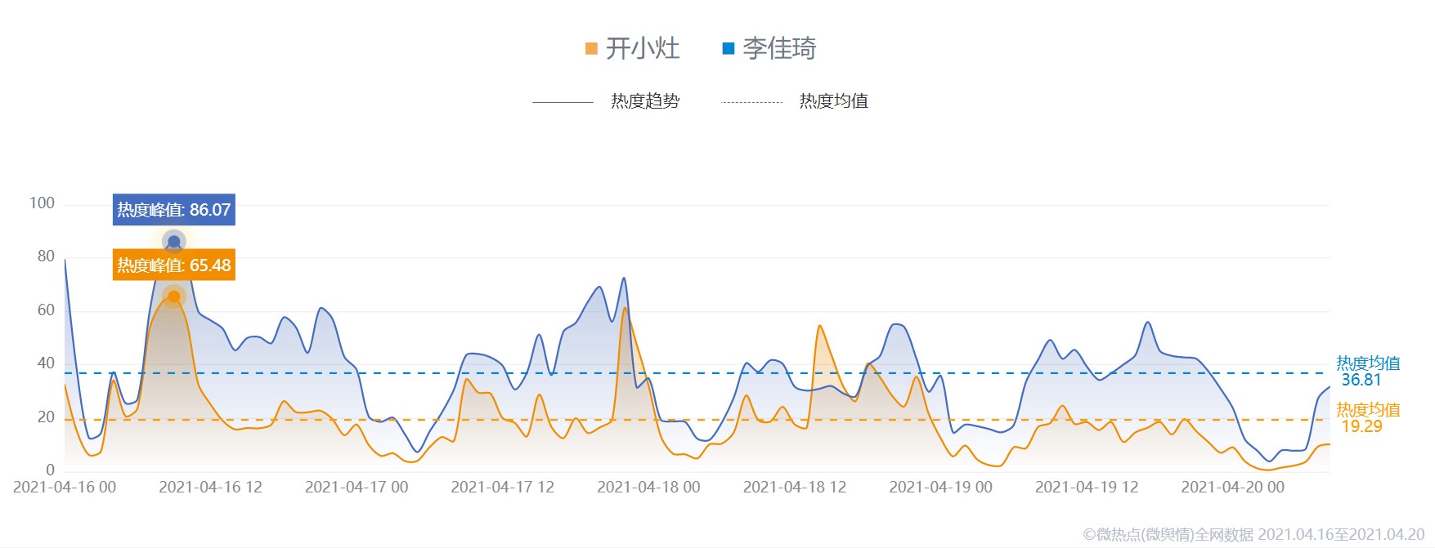Select the orange 热度峰值: 65.48 label
This screenshot has height=548, width=1435.
tap(173, 265)
